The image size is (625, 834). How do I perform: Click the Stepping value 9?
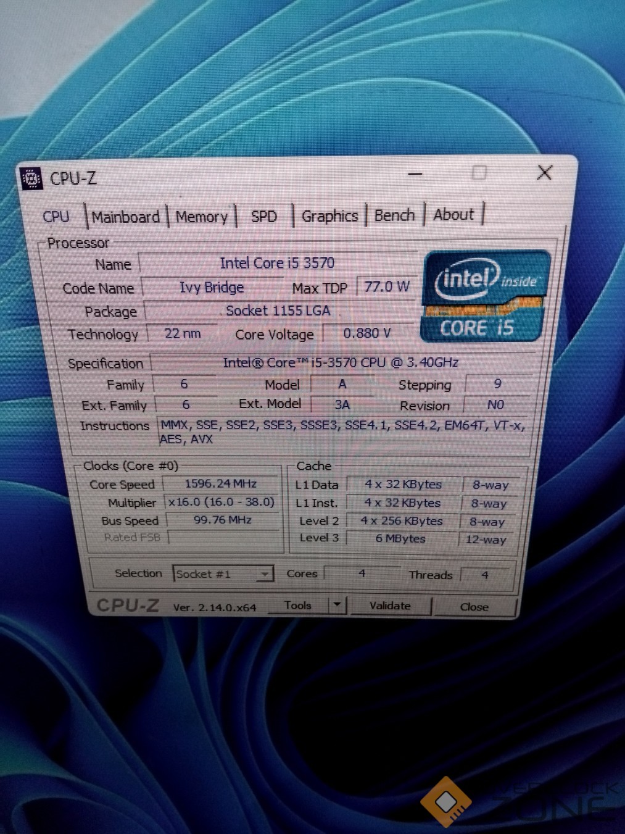click(498, 384)
